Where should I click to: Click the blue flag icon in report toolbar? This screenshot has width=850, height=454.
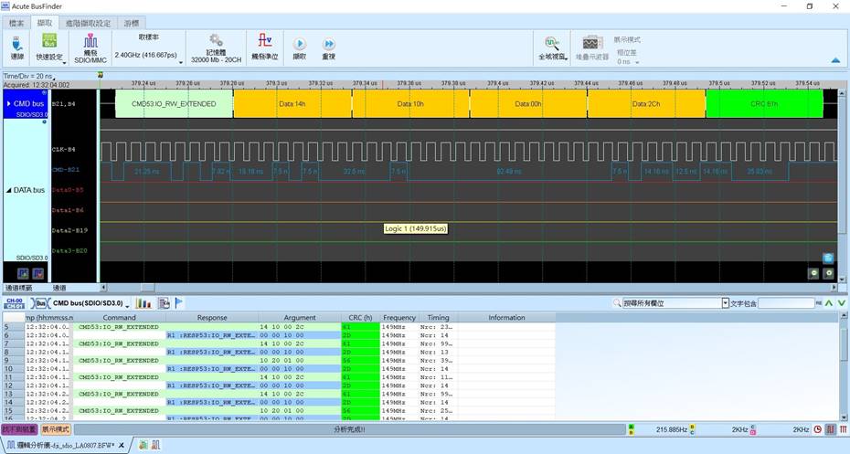(179, 302)
